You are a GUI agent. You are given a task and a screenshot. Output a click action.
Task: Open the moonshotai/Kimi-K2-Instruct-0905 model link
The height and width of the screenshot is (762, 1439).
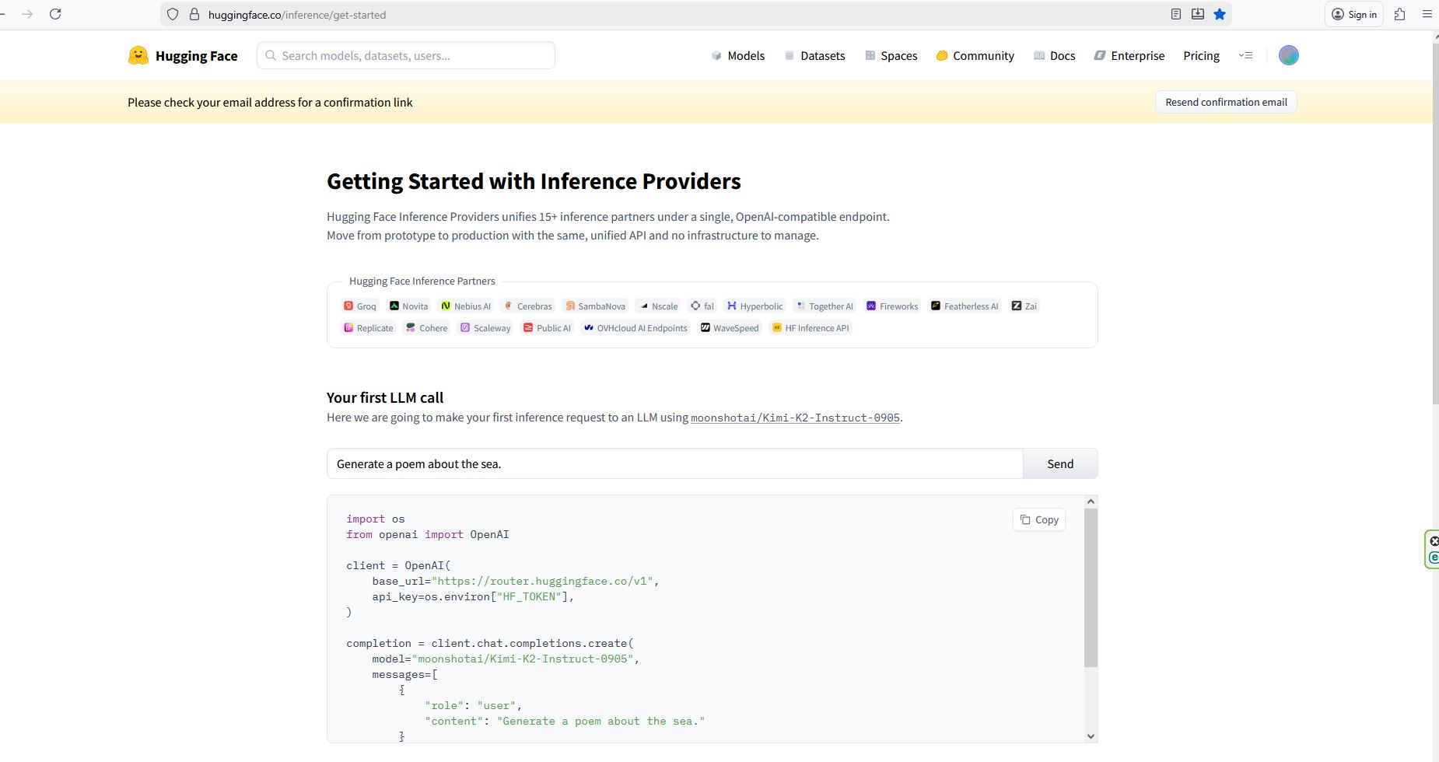[x=795, y=418]
